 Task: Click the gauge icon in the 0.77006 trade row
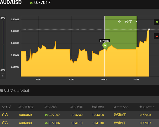(x=5, y=123)
